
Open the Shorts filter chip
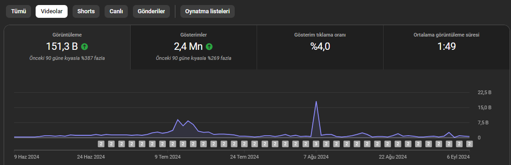[86, 11]
